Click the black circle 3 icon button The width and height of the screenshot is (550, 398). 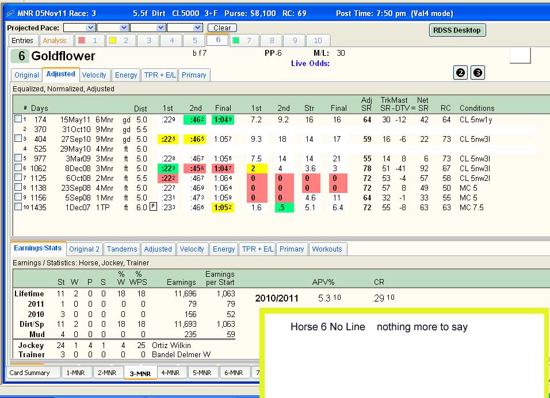click(x=478, y=73)
